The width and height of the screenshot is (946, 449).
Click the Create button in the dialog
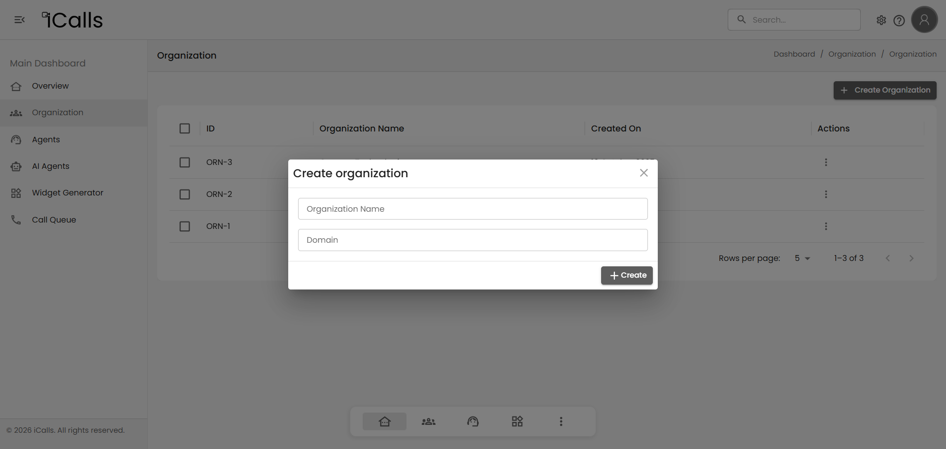click(x=627, y=275)
